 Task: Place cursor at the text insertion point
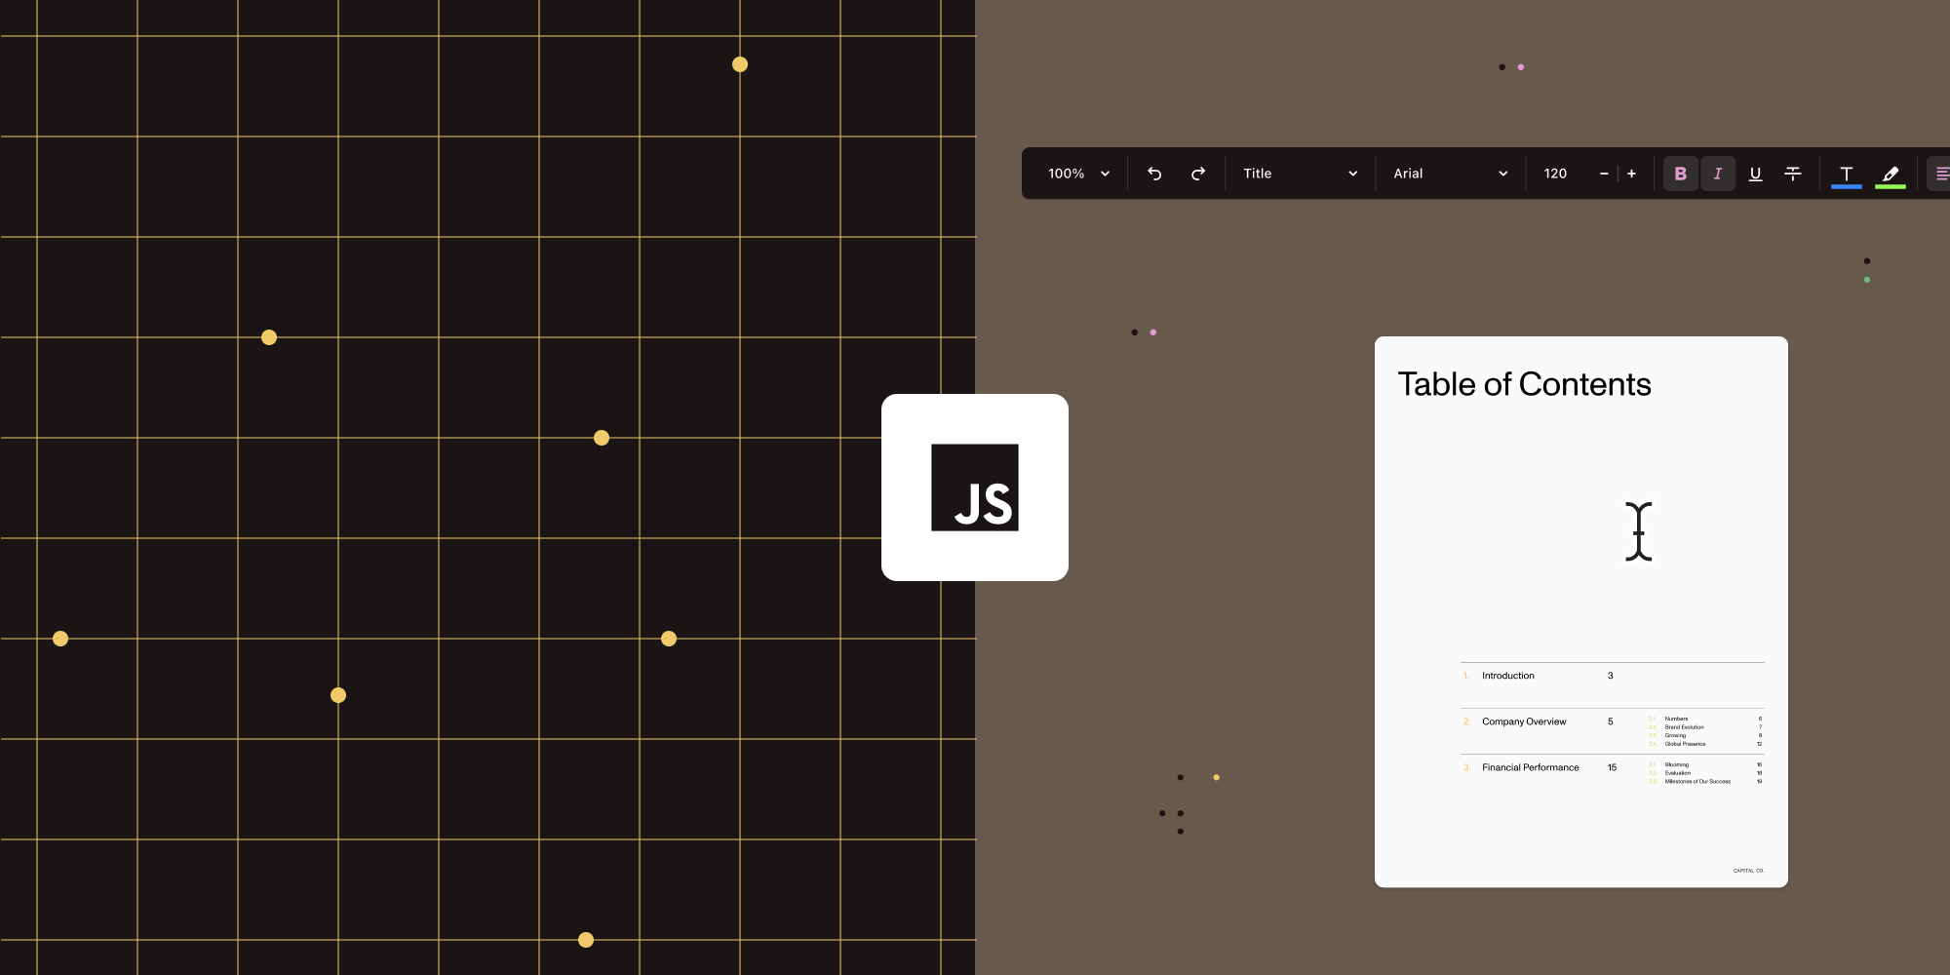pos(1638,530)
